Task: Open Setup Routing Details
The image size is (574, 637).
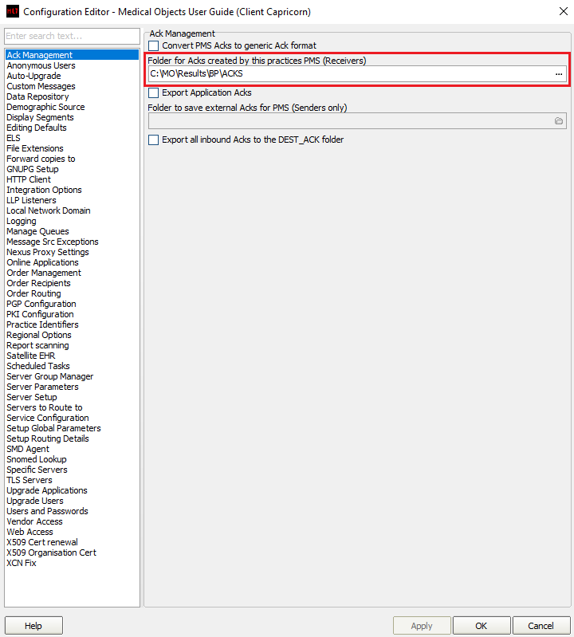Action: coord(48,438)
